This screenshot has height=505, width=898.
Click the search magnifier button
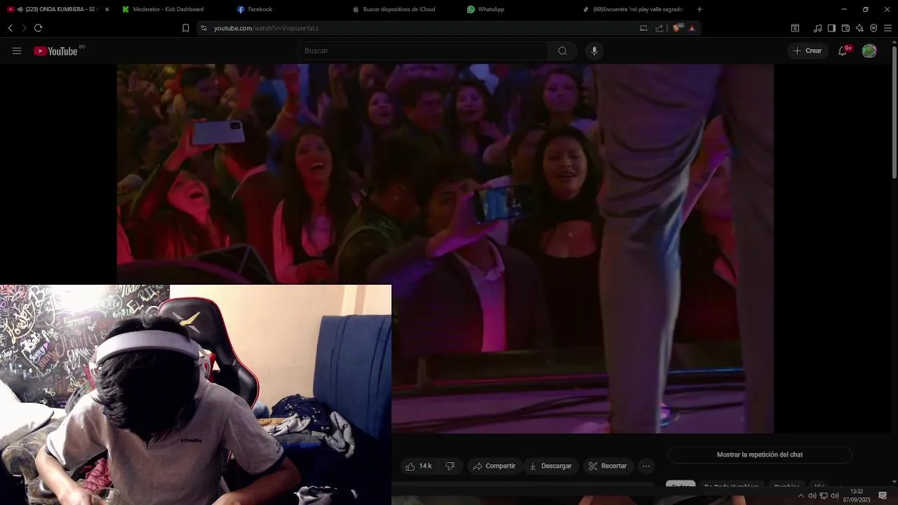[x=563, y=51]
